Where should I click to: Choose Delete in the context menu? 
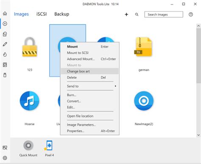click(89, 78)
